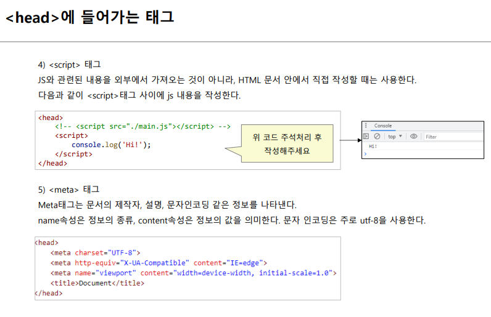The height and width of the screenshot is (317, 491).
Task: Click the opening <script> tag line
Action: coord(72,135)
